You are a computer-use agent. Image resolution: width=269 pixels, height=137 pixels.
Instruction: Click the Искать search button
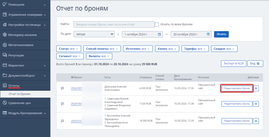[x=221, y=34]
